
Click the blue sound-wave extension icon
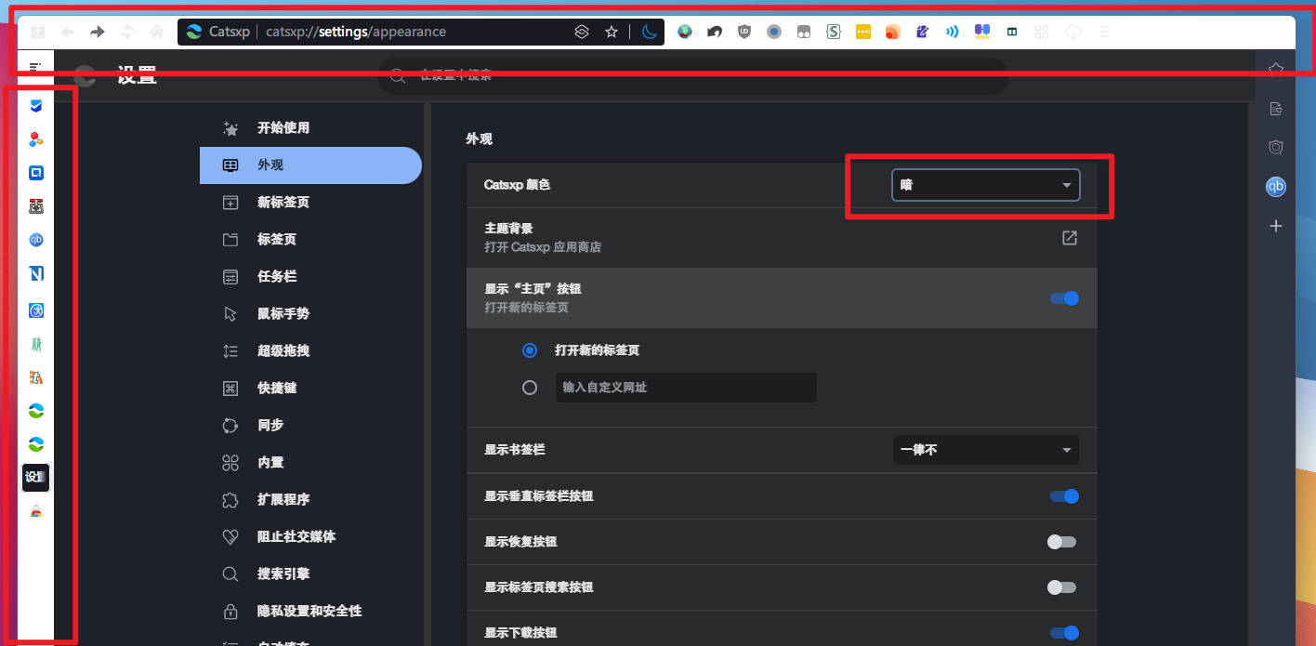[x=952, y=32]
